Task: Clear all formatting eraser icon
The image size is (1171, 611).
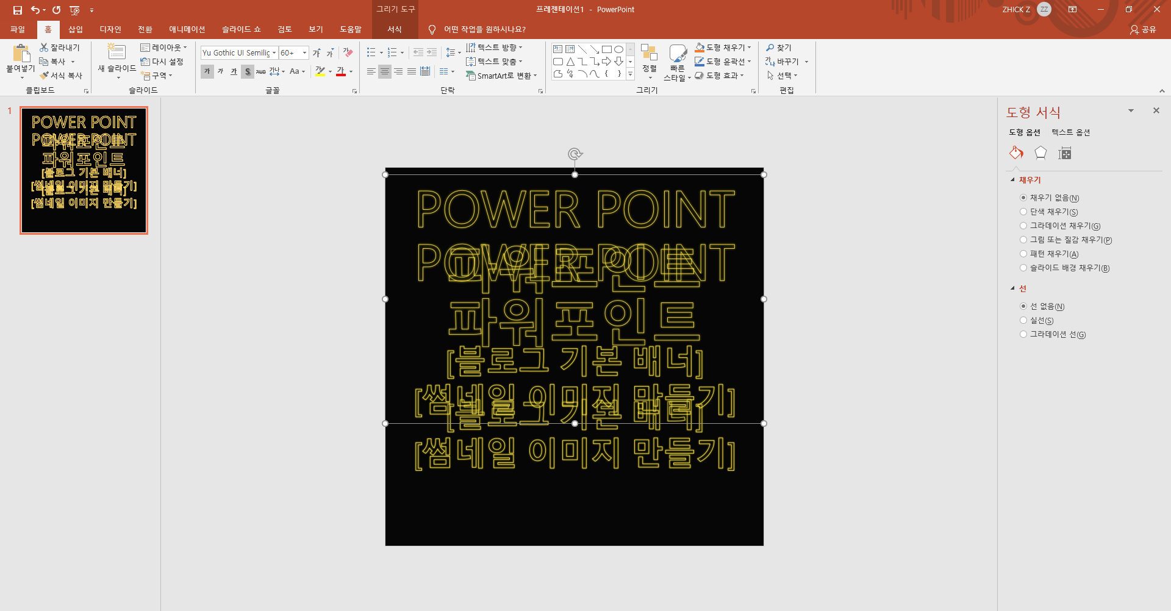Action: click(x=348, y=53)
